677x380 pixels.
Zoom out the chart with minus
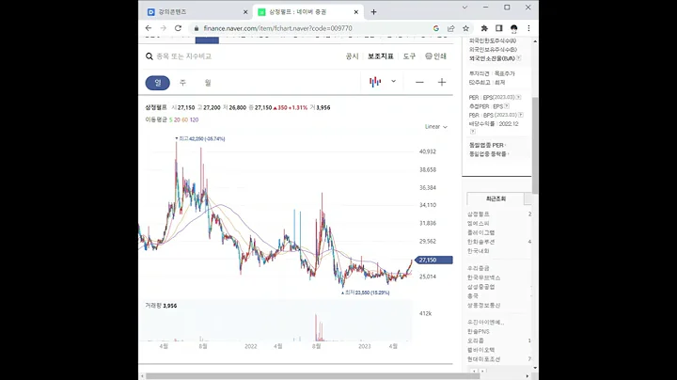pos(419,82)
